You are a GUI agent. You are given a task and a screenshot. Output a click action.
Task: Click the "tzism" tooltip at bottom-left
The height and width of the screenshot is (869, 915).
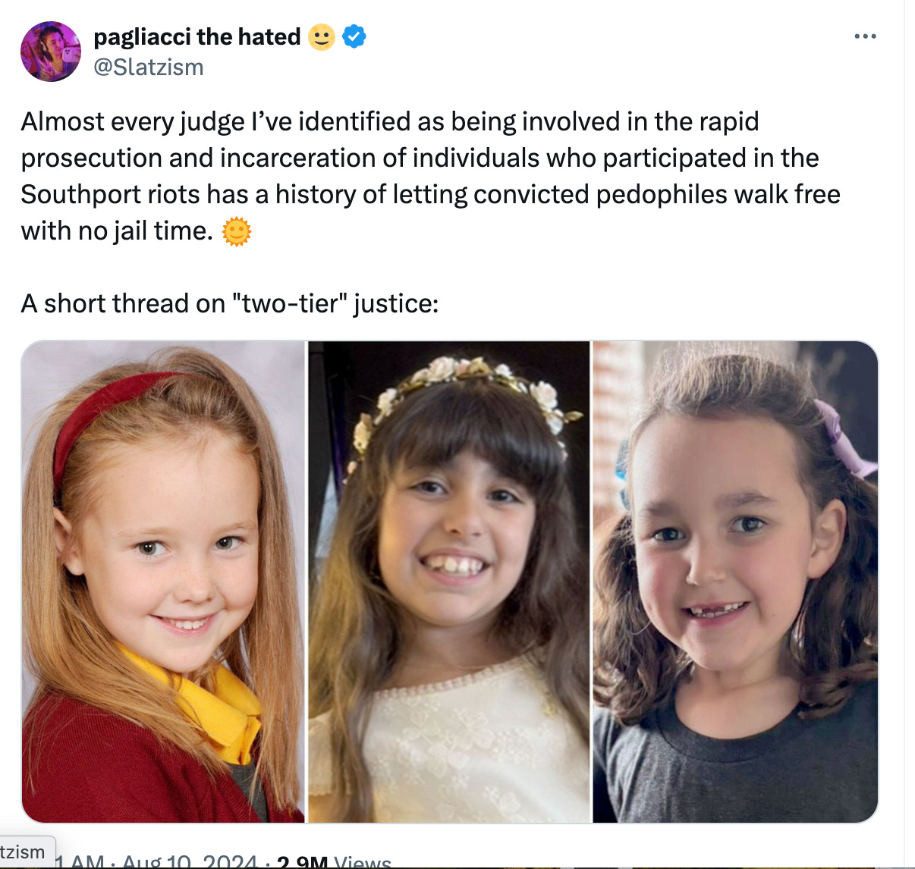(24, 852)
